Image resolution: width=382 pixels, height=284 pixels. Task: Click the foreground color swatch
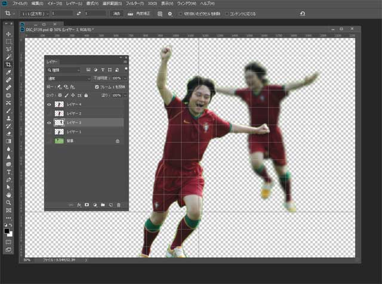[7, 230]
